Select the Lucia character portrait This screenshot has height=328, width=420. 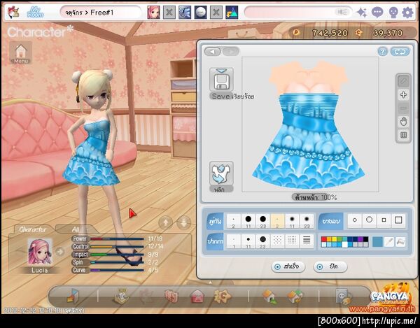pyautogui.click(x=40, y=252)
